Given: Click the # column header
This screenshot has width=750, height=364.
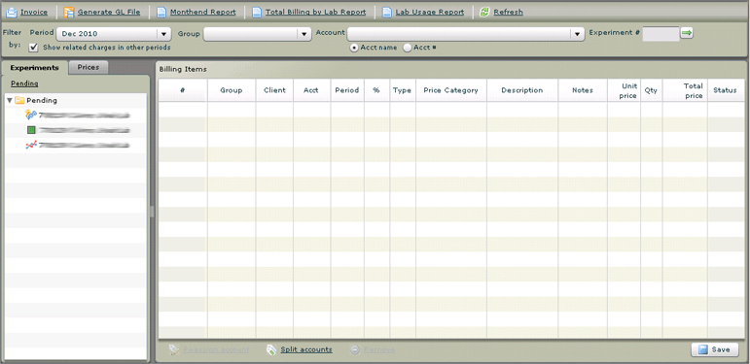Looking at the screenshot, I should pos(183,90).
